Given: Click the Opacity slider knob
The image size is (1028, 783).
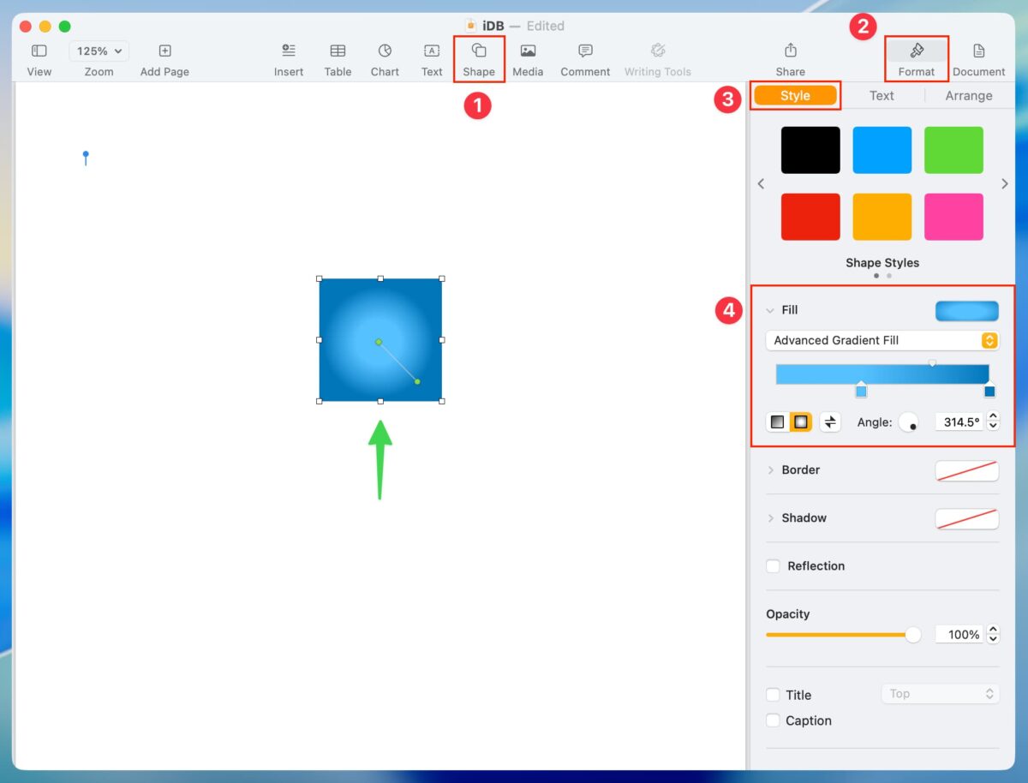Looking at the screenshot, I should [x=913, y=635].
